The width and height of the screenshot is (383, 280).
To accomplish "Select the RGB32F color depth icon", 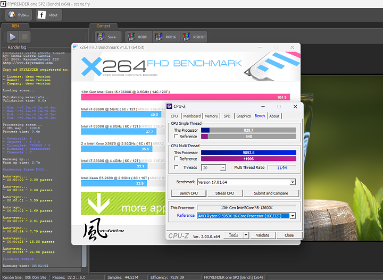I will coord(186,37).
